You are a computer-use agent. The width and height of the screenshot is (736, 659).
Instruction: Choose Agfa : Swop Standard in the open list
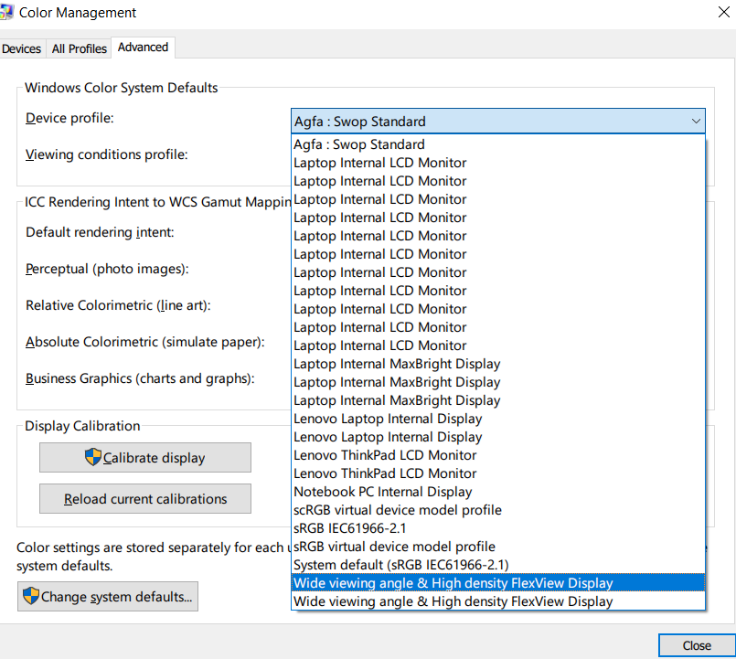[x=498, y=144]
